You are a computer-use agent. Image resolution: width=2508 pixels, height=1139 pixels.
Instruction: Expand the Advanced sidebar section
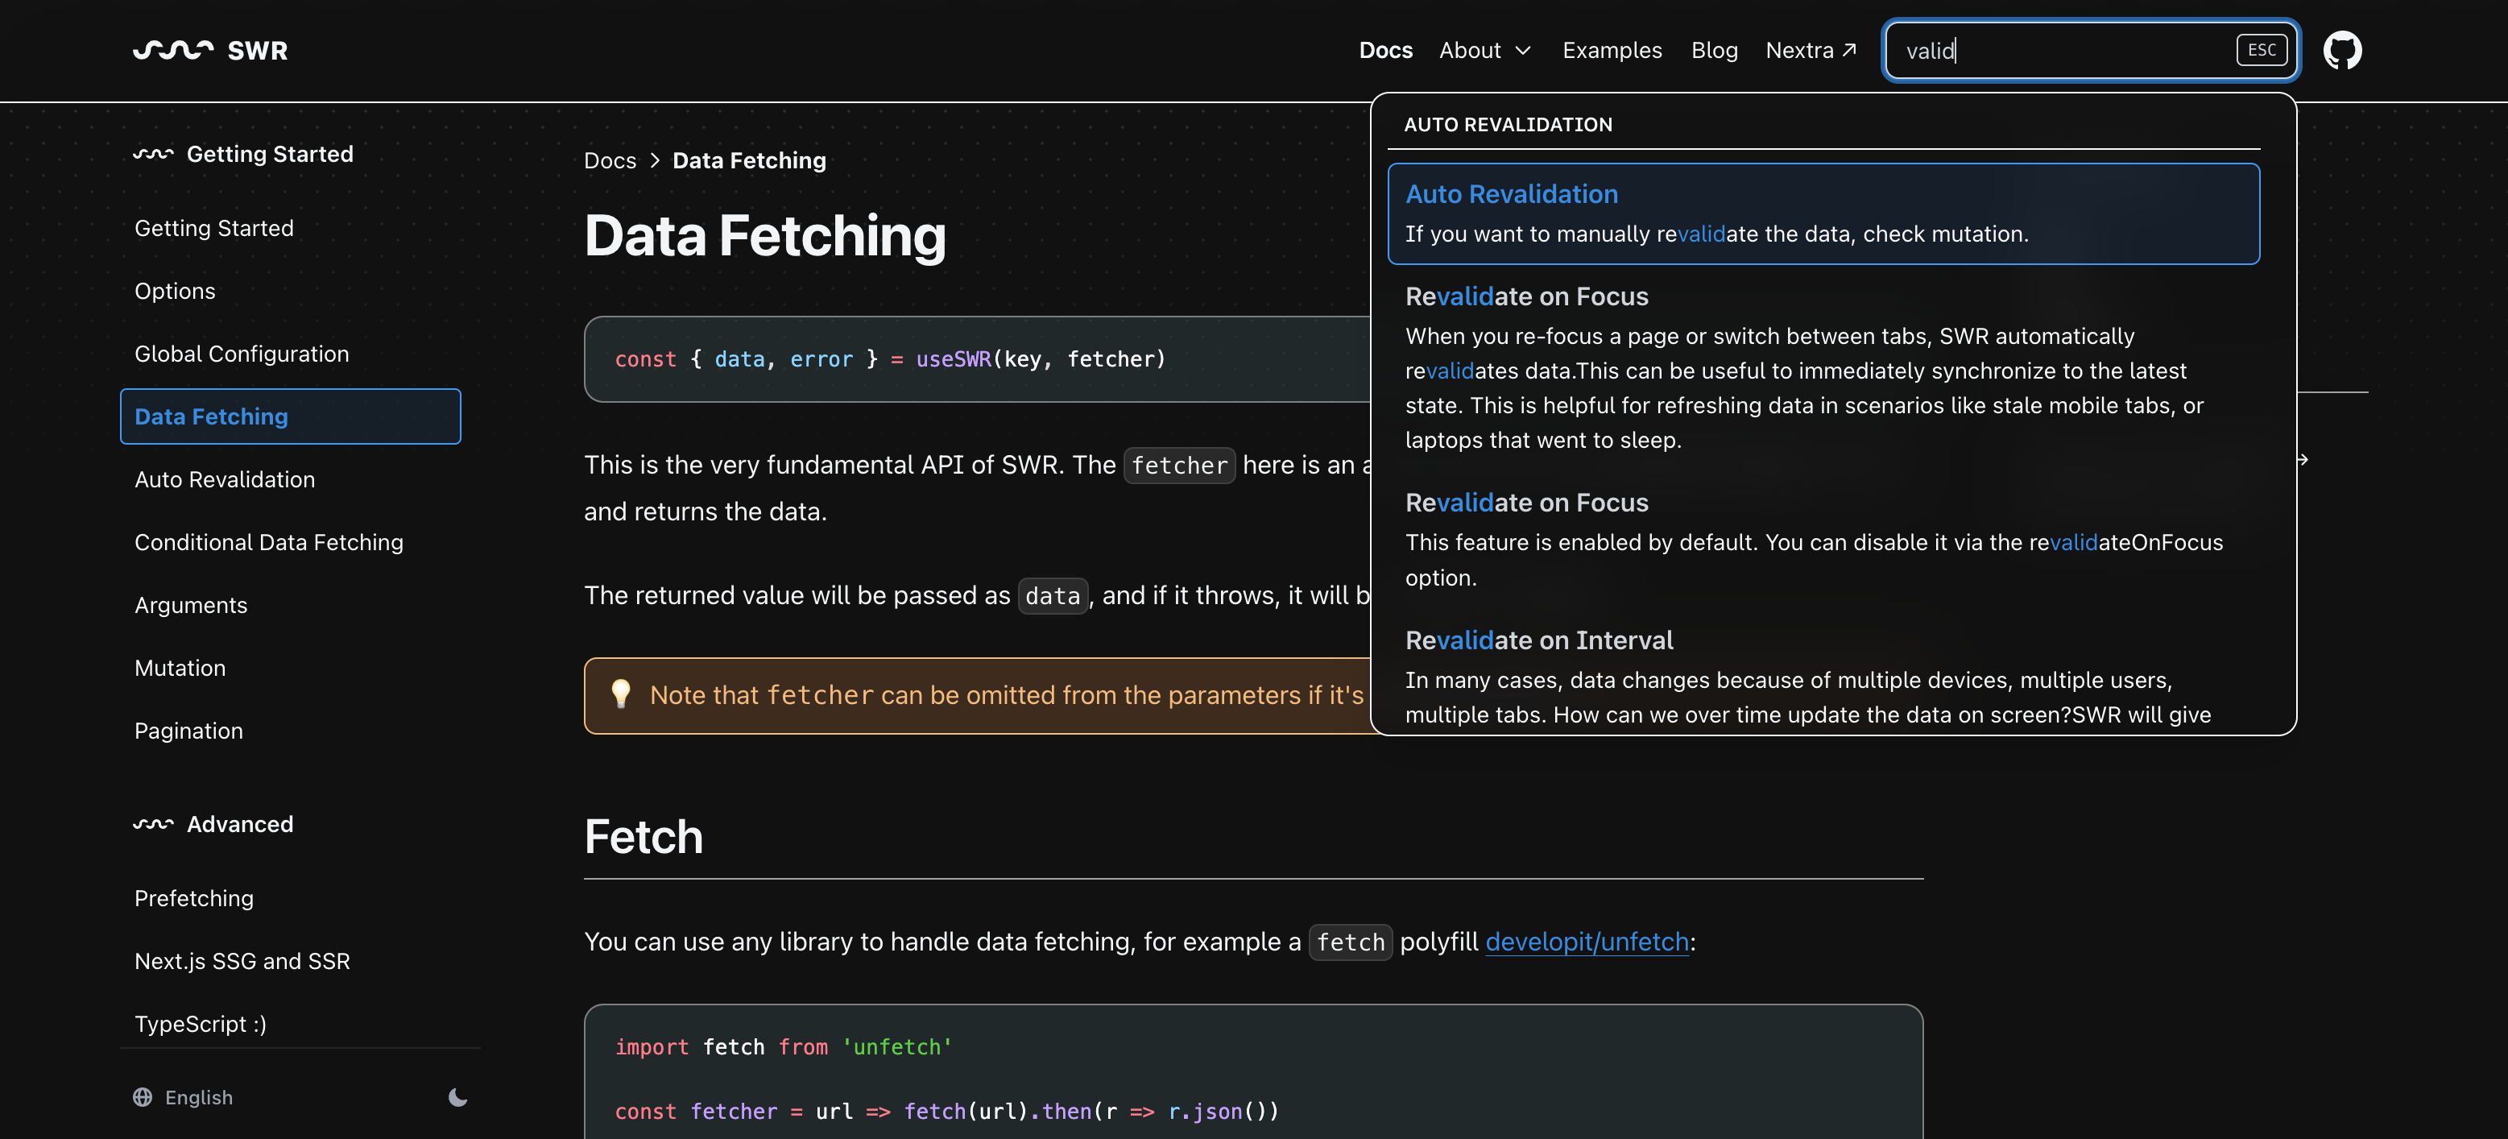pos(240,824)
